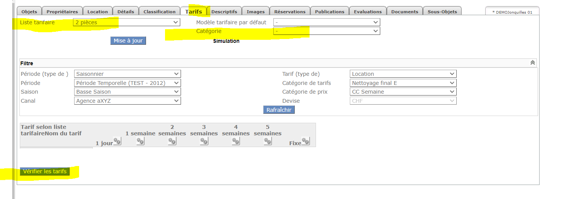Expand the Canal dropdown
This screenshot has height=199, width=562.
127,101
